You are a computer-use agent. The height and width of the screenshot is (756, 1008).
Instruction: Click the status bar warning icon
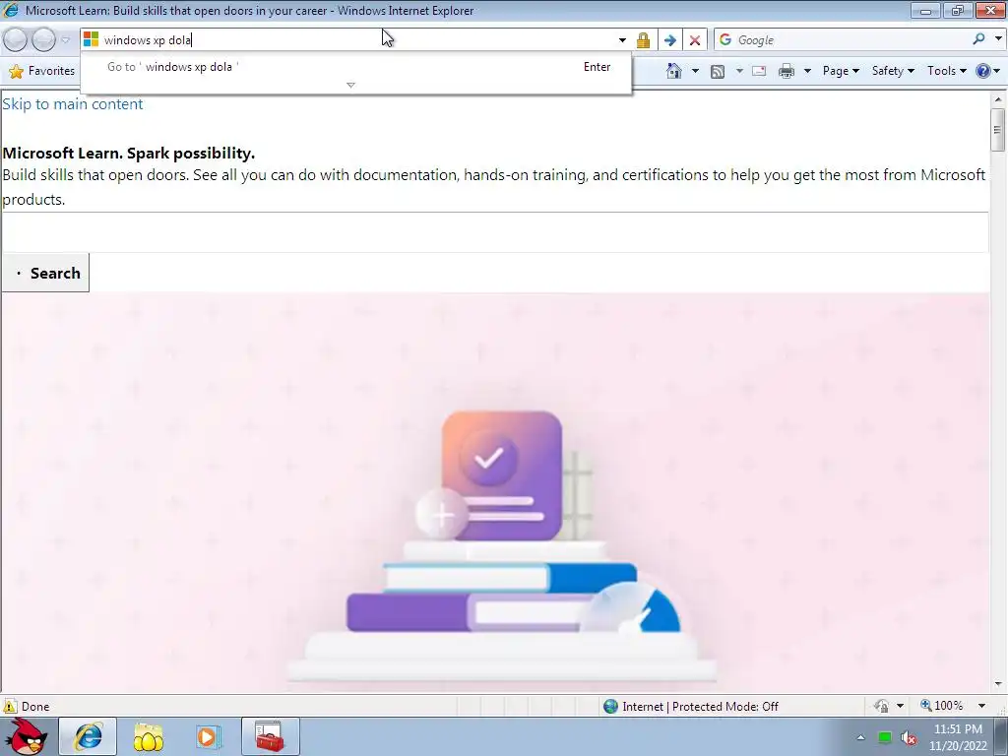10,706
